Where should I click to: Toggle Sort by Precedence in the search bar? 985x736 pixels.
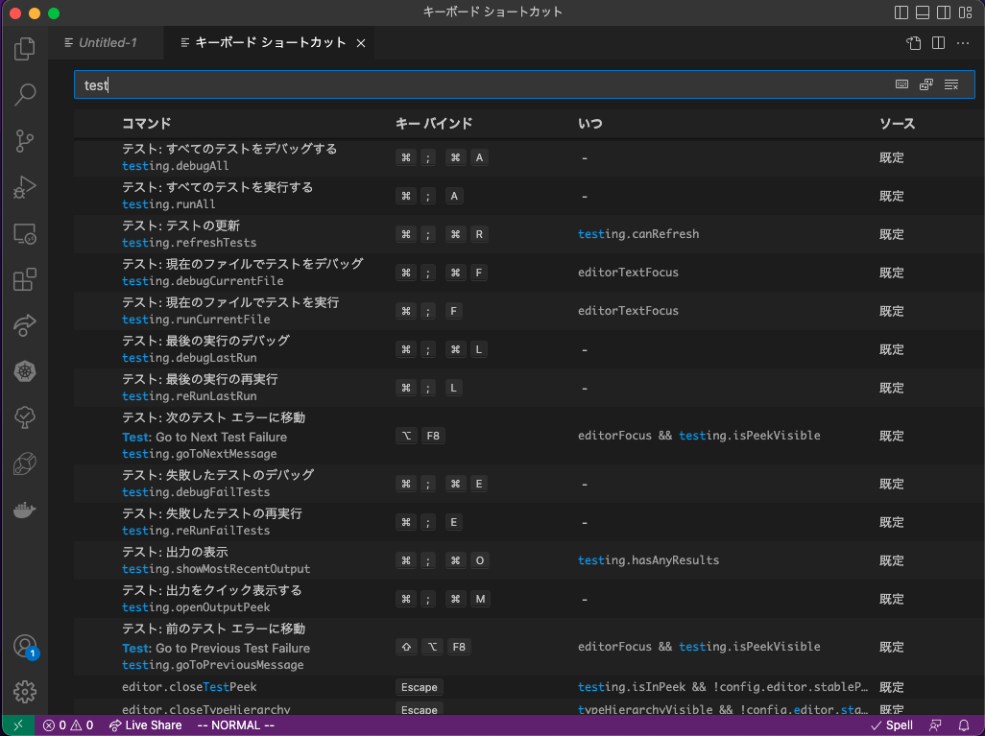click(x=925, y=83)
